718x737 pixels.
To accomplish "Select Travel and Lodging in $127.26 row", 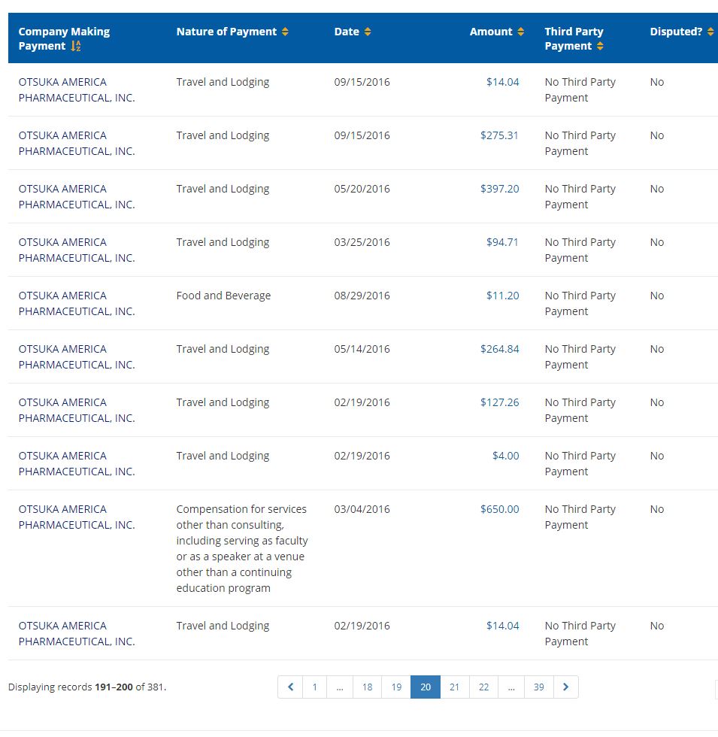I will (x=223, y=402).
